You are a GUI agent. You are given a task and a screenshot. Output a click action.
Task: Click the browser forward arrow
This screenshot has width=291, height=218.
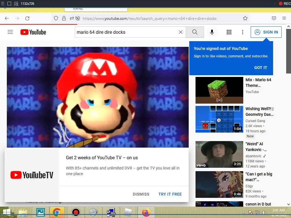17,18
